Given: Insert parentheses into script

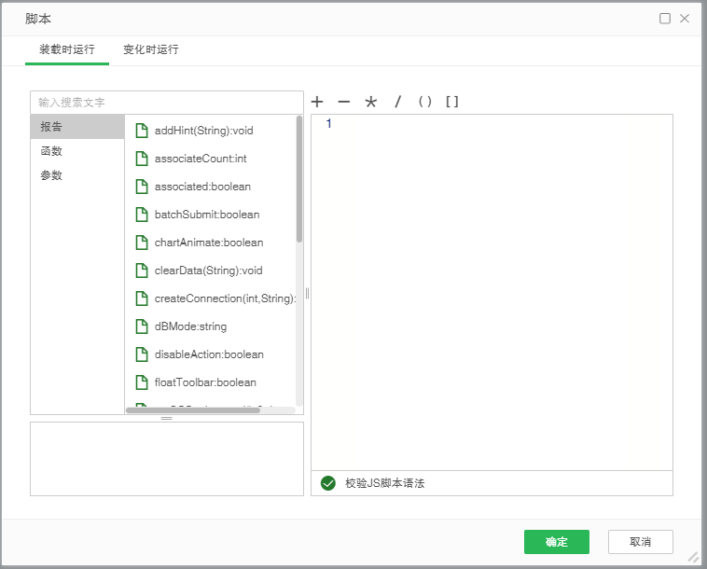Looking at the screenshot, I should [424, 102].
